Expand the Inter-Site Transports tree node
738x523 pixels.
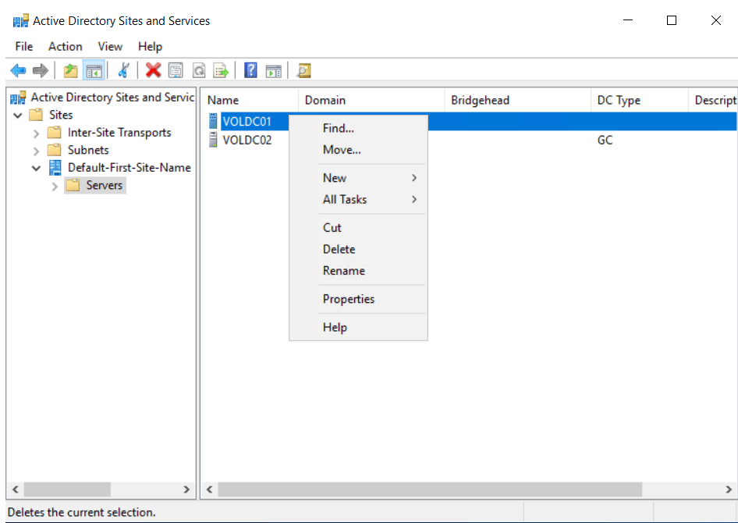36,133
